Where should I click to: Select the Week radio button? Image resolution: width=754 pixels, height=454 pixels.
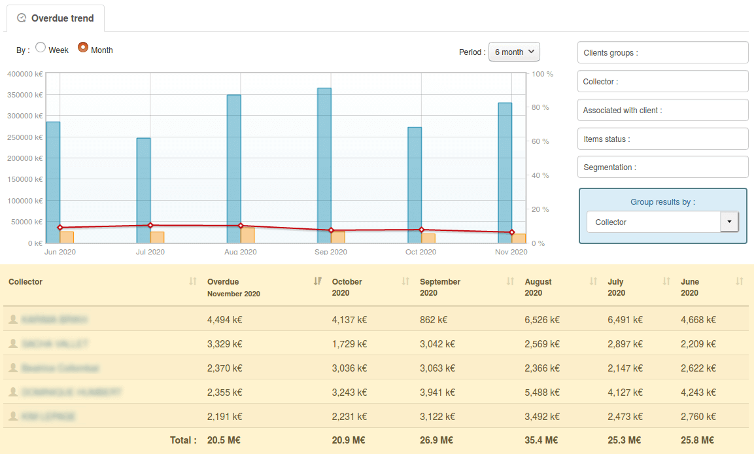pyautogui.click(x=41, y=48)
